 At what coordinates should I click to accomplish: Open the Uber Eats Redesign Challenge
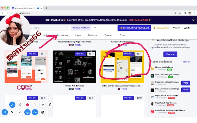(x=167, y=74)
